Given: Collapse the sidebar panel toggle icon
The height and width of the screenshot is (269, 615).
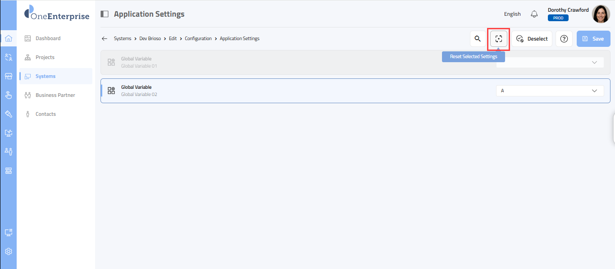Looking at the screenshot, I should 105,14.
